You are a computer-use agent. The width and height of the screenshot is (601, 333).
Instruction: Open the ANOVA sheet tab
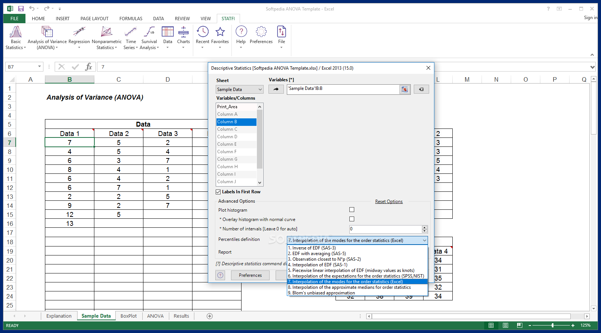pyautogui.click(x=155, y=316)
